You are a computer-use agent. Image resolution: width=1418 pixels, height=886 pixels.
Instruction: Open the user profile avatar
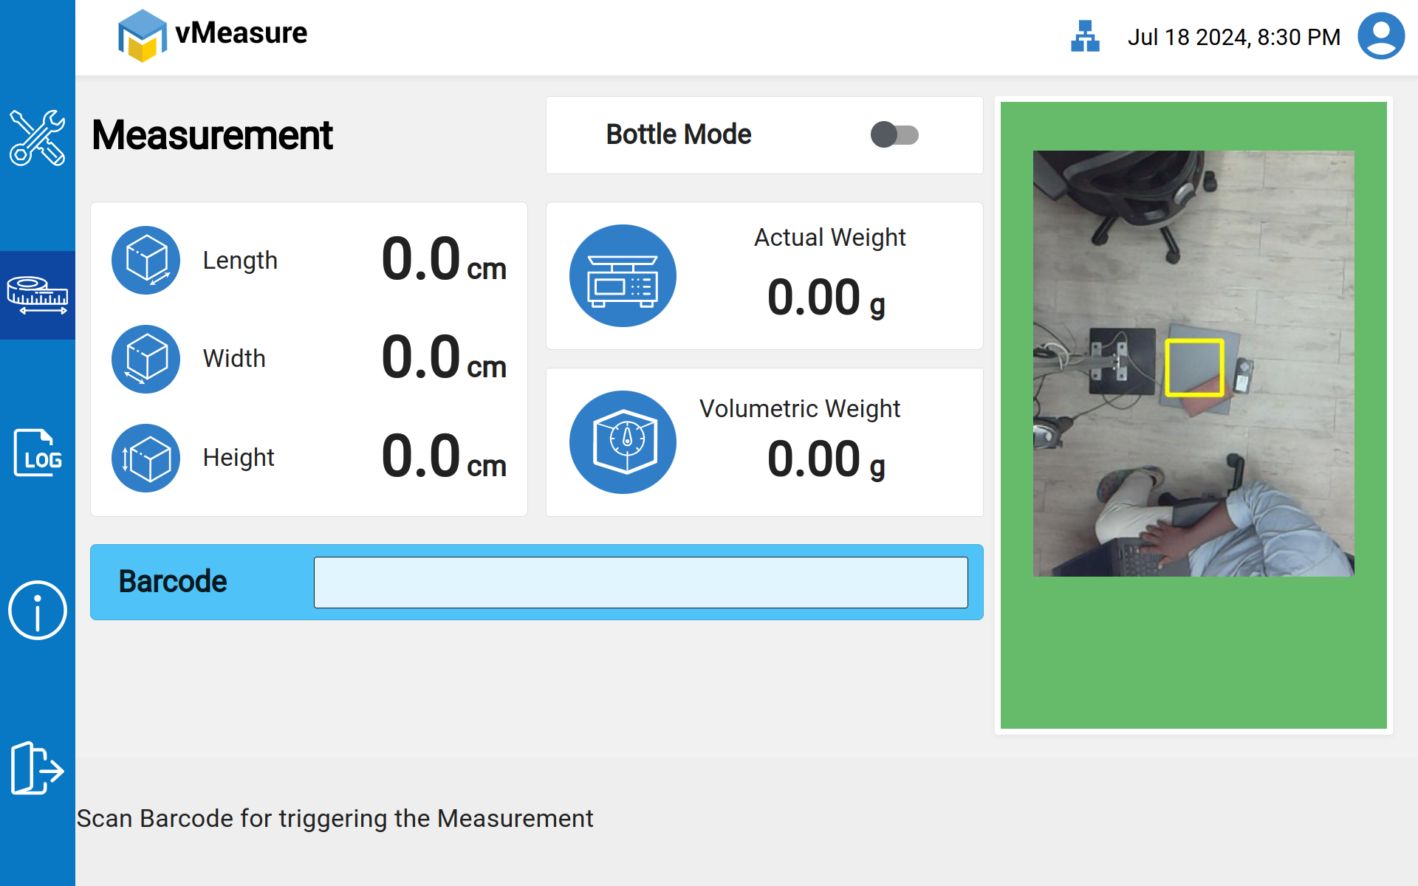click(1380, 36)
